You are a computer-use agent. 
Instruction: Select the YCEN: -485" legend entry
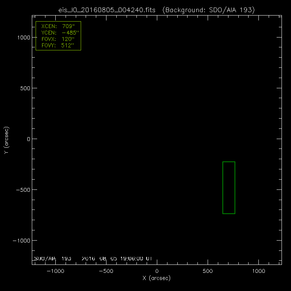coord(58,33)
